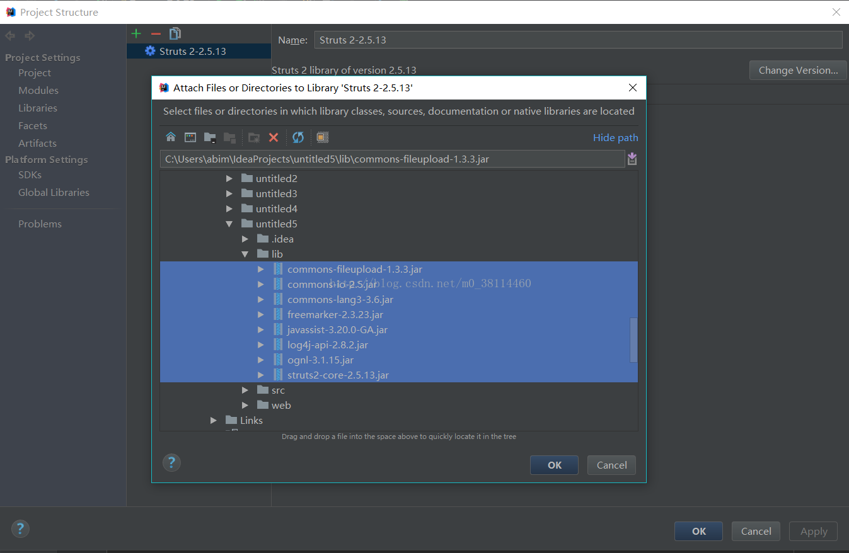The height and width of the screenshot is (553, 849).
Task: Click the file path input field
Action: pyautogui.click(x=392, y=159)
